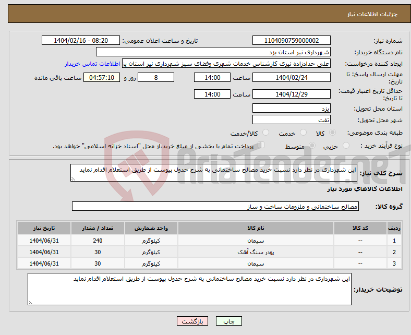Click quantity 240 in row 1
The height and width of the screenshot is (335, 411).
(98, 241)
